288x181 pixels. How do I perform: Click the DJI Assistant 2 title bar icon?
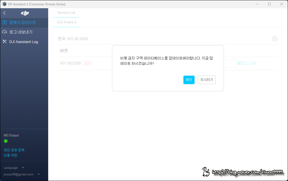coord(4,4)
